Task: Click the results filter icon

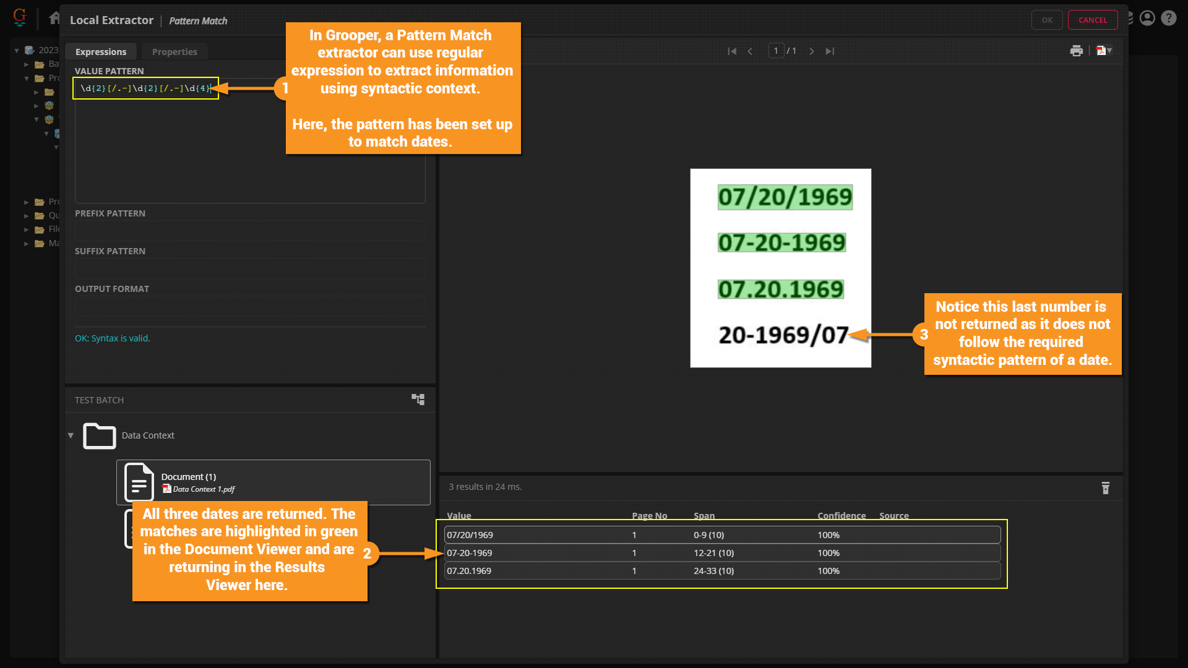Action: (1106, 488)
